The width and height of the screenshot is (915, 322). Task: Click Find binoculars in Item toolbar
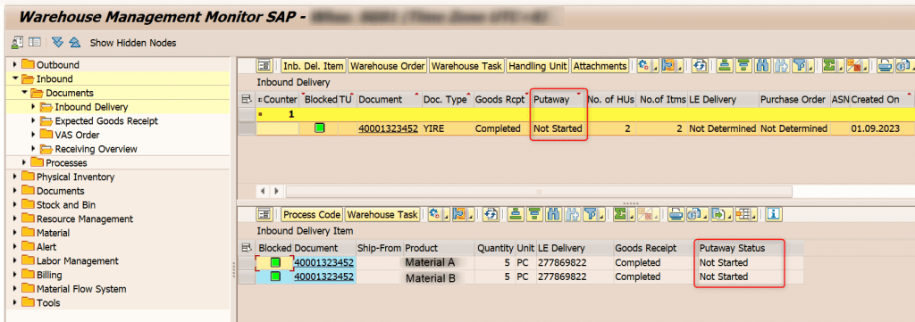[x=552, y=214]
